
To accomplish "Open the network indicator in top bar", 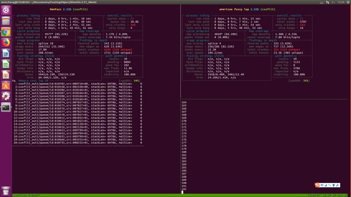I will coord(327,2).
